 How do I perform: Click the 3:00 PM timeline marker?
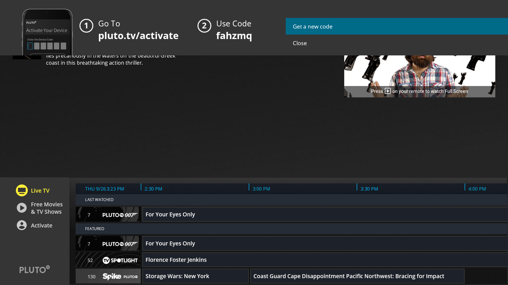pos(261,189)
